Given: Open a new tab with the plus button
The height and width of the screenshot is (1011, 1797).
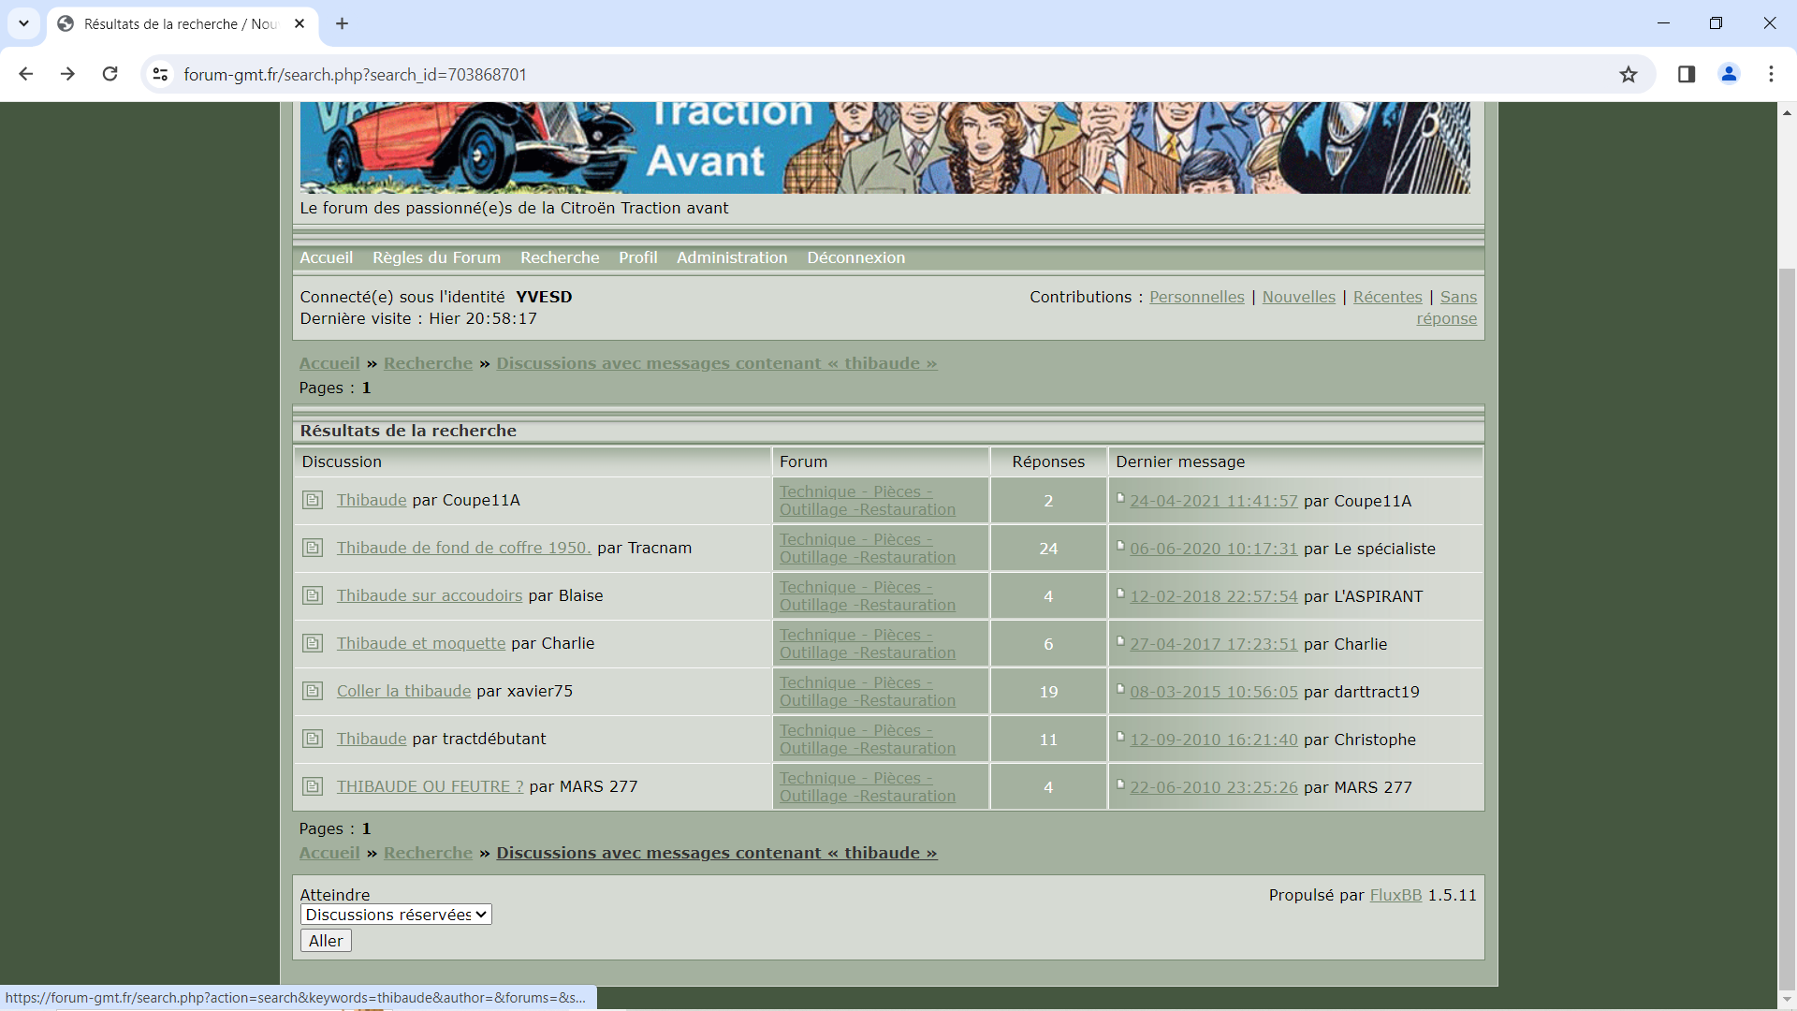Looking at the screenshot, I should coord(343,23).
